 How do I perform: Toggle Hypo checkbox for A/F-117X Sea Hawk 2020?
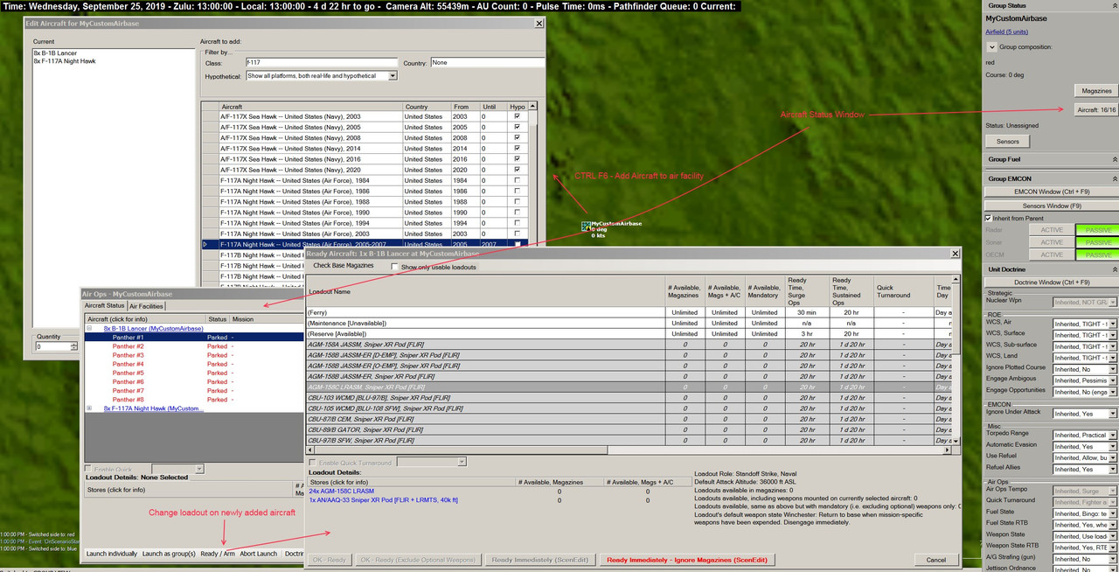coord(518,170)
